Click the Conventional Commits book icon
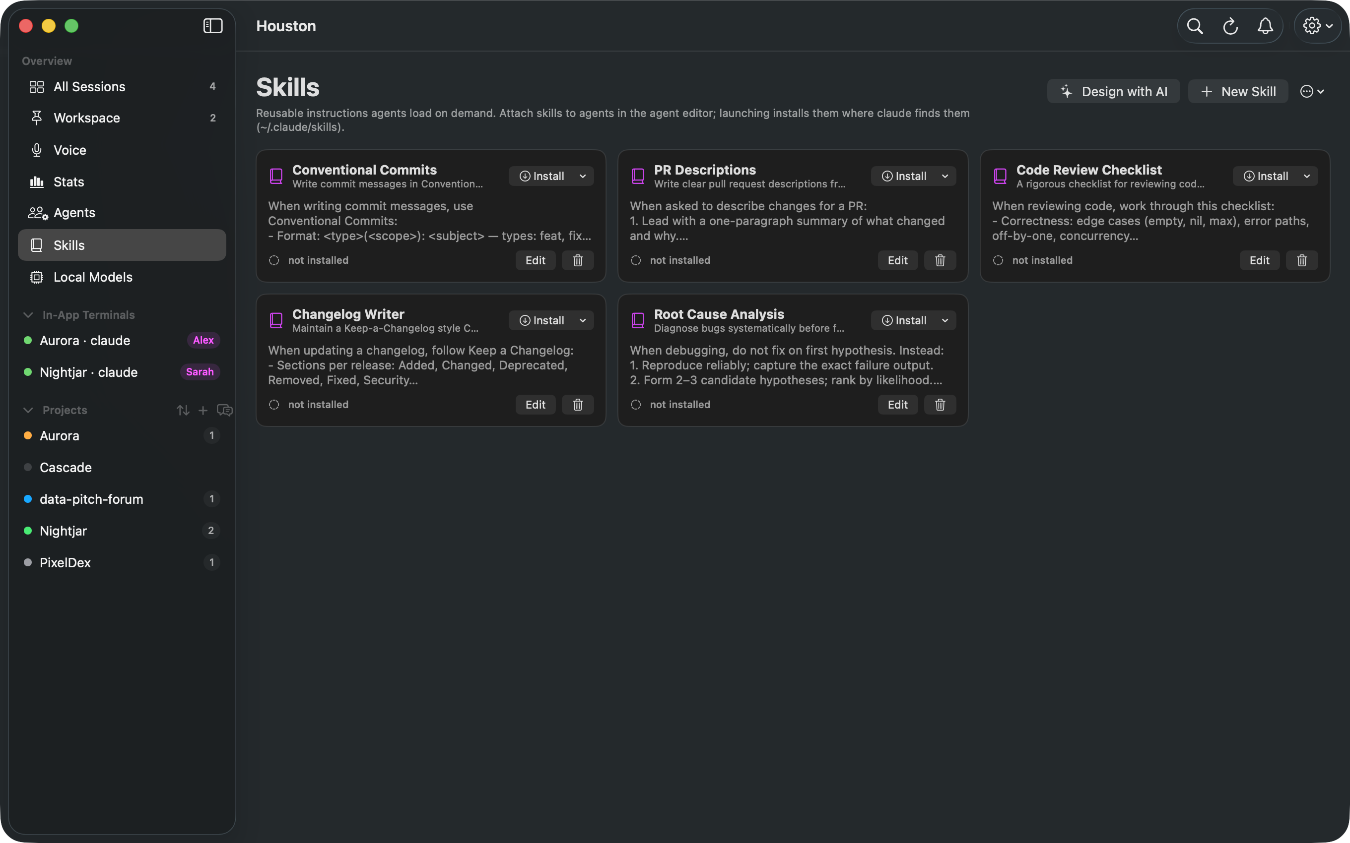This screenshot has width=1350, height=843. pyautogui.click(x=276, y=176)
